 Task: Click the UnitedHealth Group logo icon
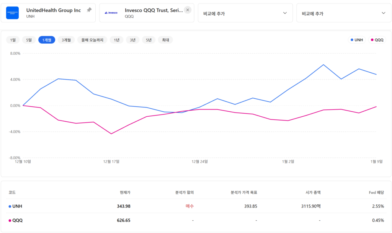[12, 13]
